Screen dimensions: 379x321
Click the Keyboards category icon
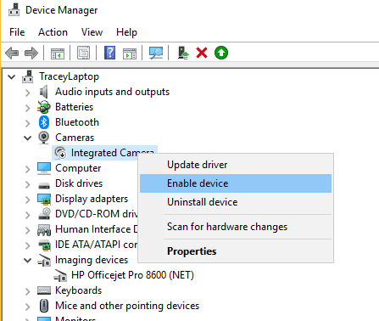point(44,290)
